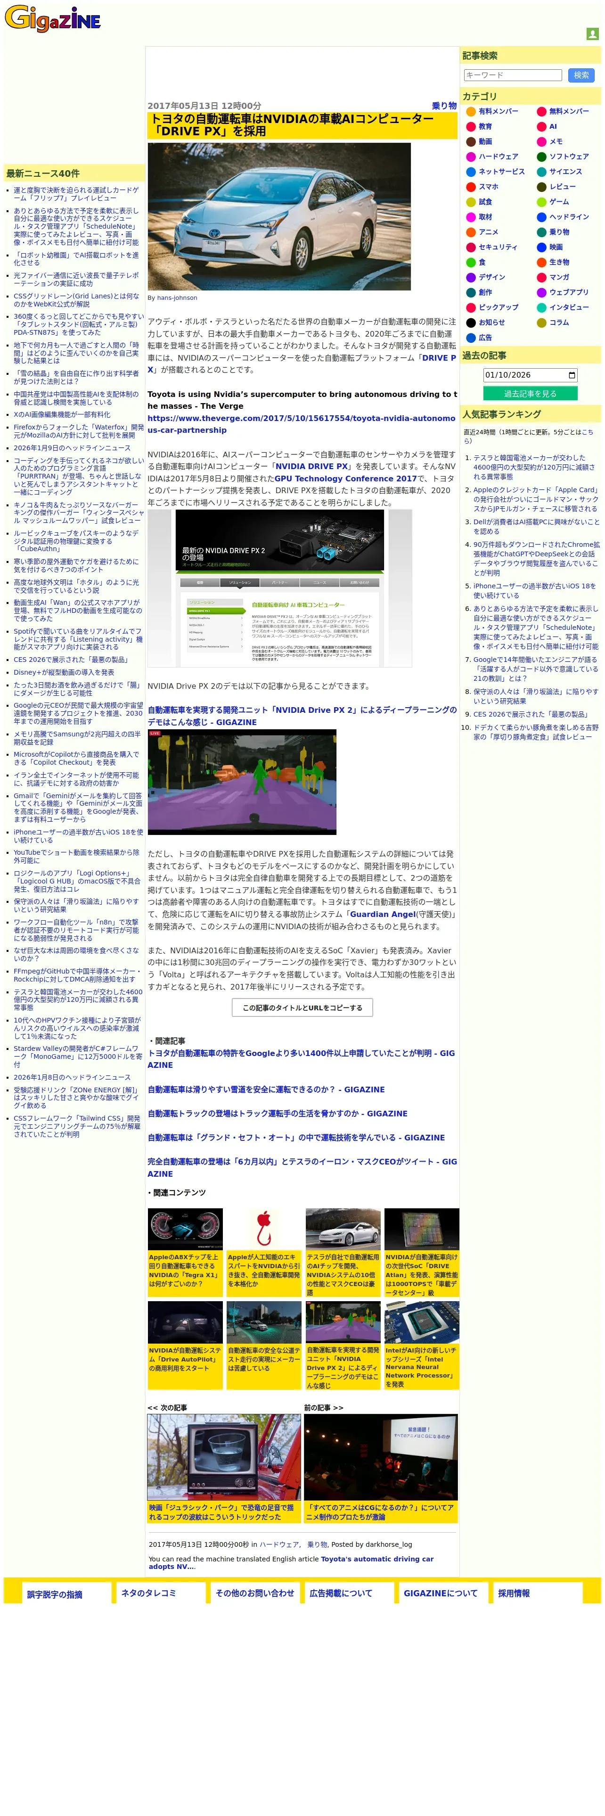Click the teal dot beside サイエンス

pyautogui.click(x=541, y=172)
